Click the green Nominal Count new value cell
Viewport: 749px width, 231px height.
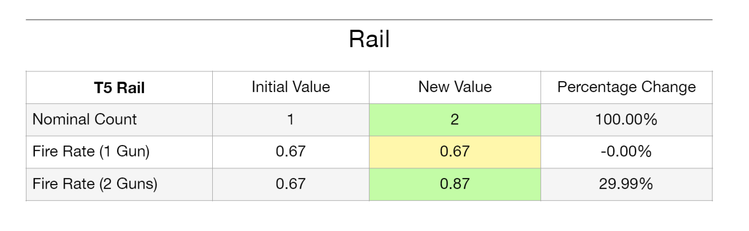(455, 120)
